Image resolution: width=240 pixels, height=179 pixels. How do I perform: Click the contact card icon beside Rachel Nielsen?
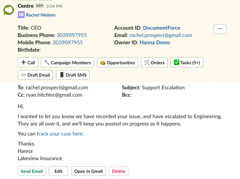21,15
